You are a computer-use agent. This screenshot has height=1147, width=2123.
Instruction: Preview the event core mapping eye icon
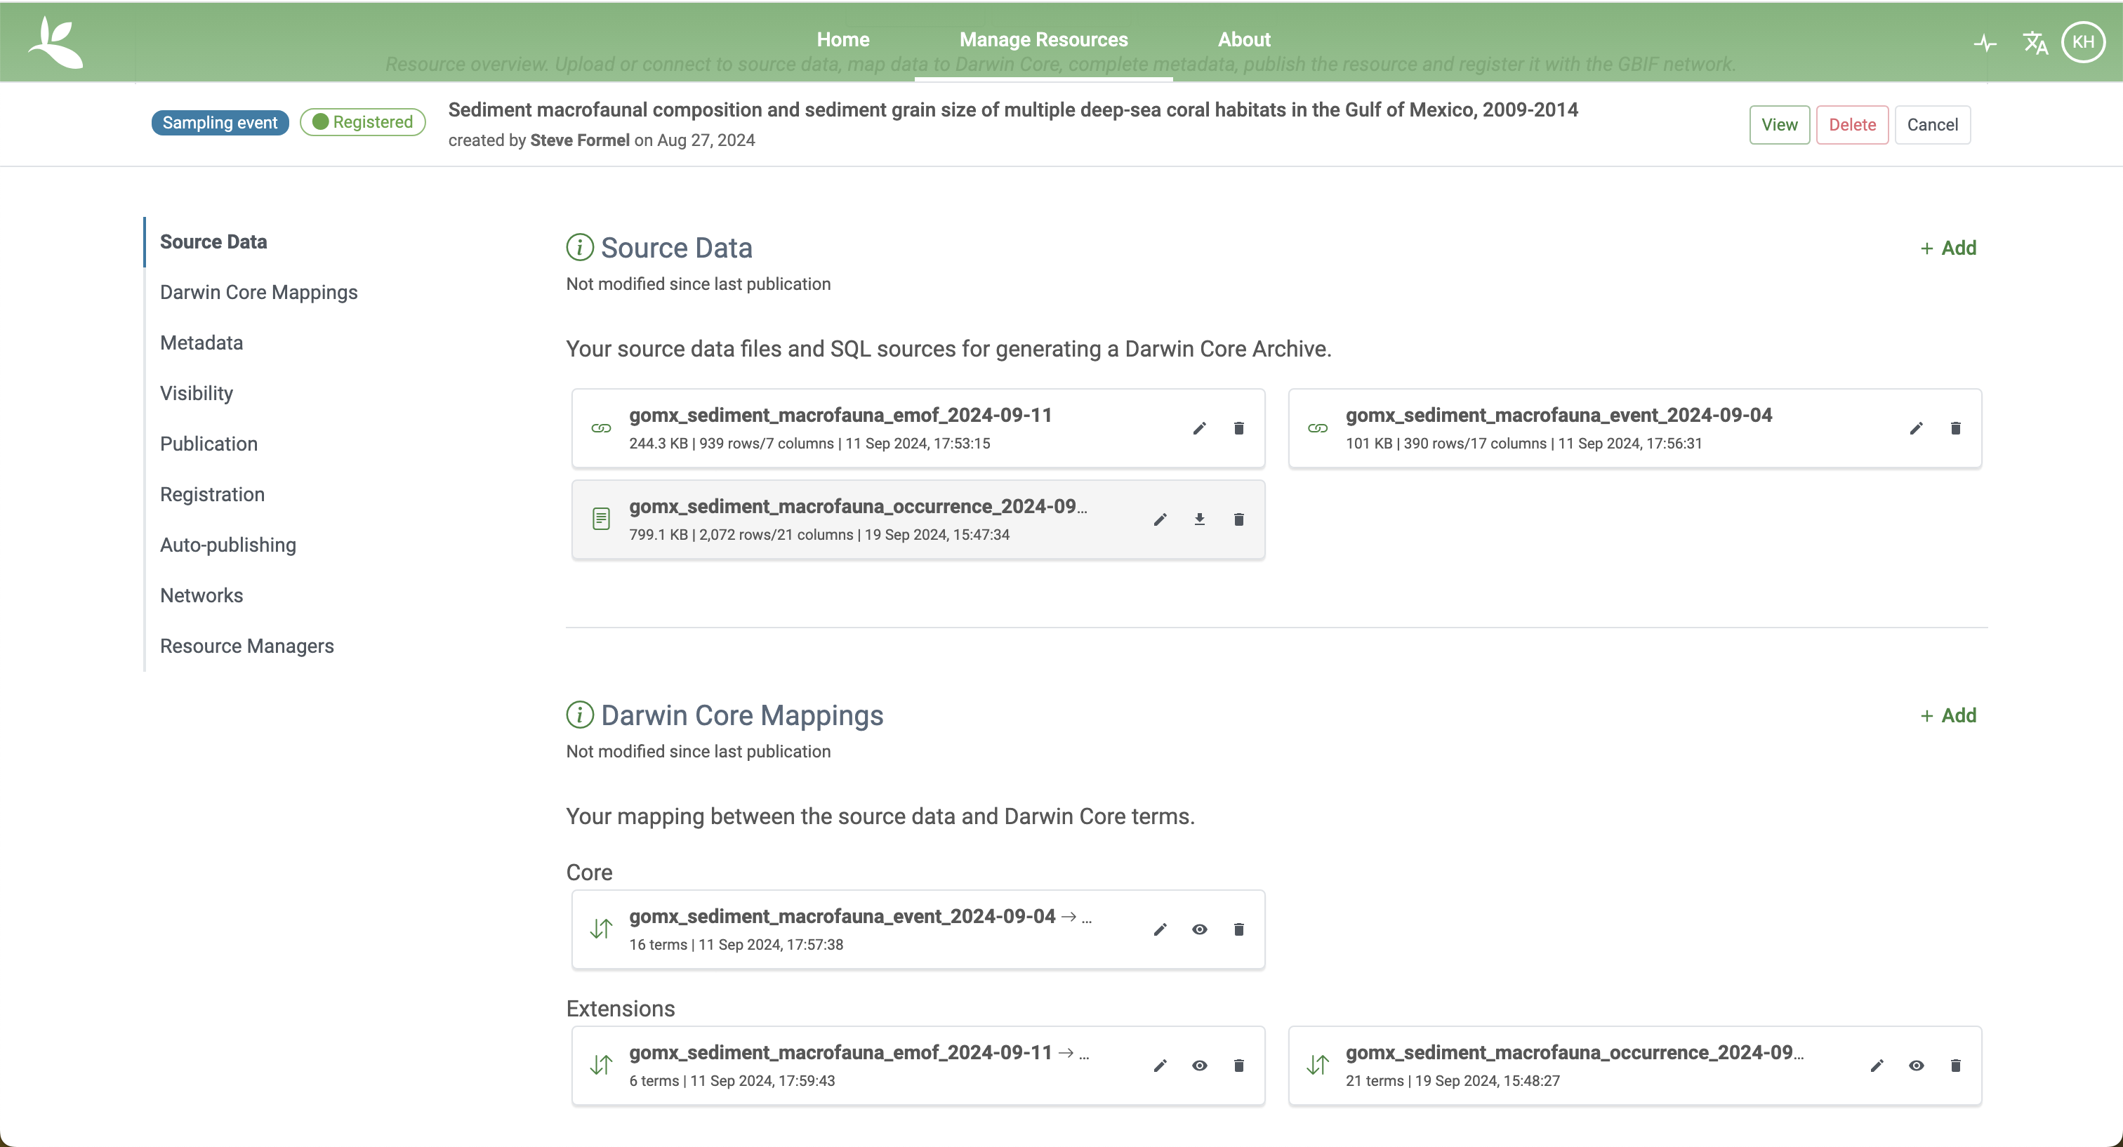pyautogui.click(x=1199, y=929)
